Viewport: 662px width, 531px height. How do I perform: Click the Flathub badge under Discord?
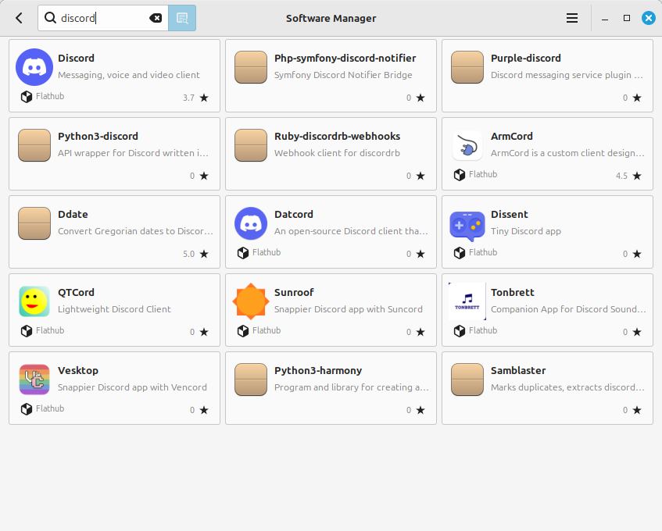[x=42, y=96]
